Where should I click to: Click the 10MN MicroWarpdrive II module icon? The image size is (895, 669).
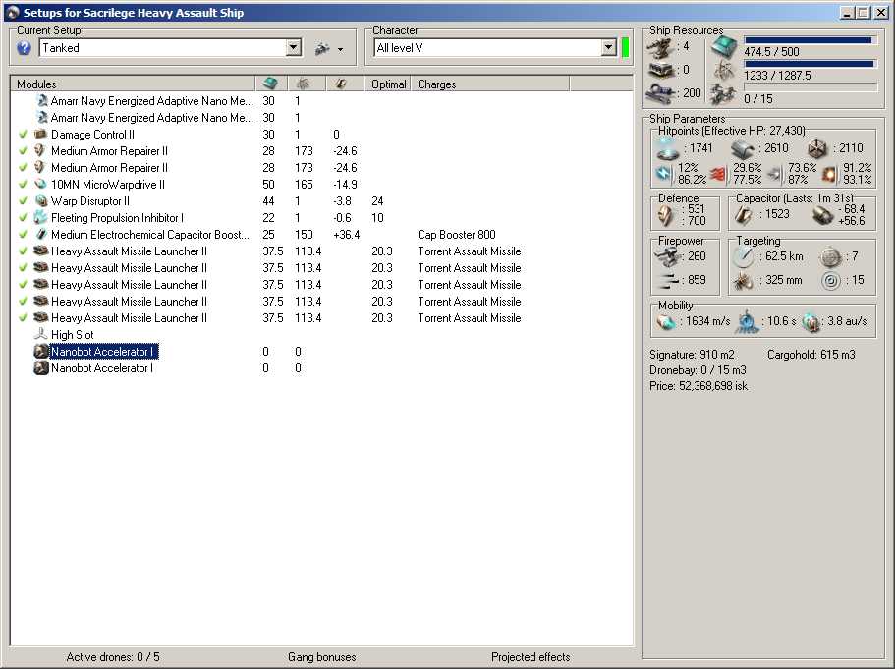41,185
